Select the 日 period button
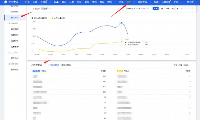The height and width of the screenshot is (120, 200). tap(173, 9)
